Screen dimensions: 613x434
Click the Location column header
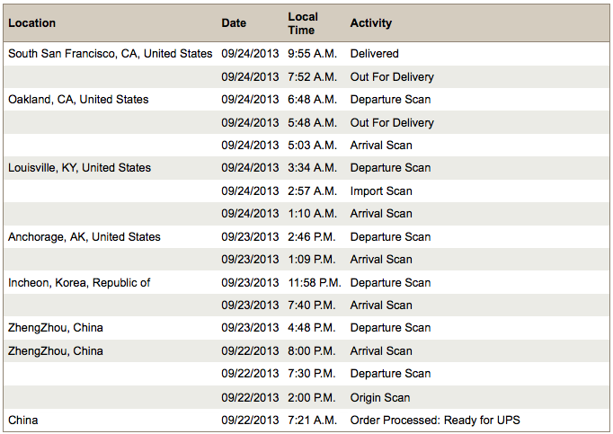(x=31, y=23)
